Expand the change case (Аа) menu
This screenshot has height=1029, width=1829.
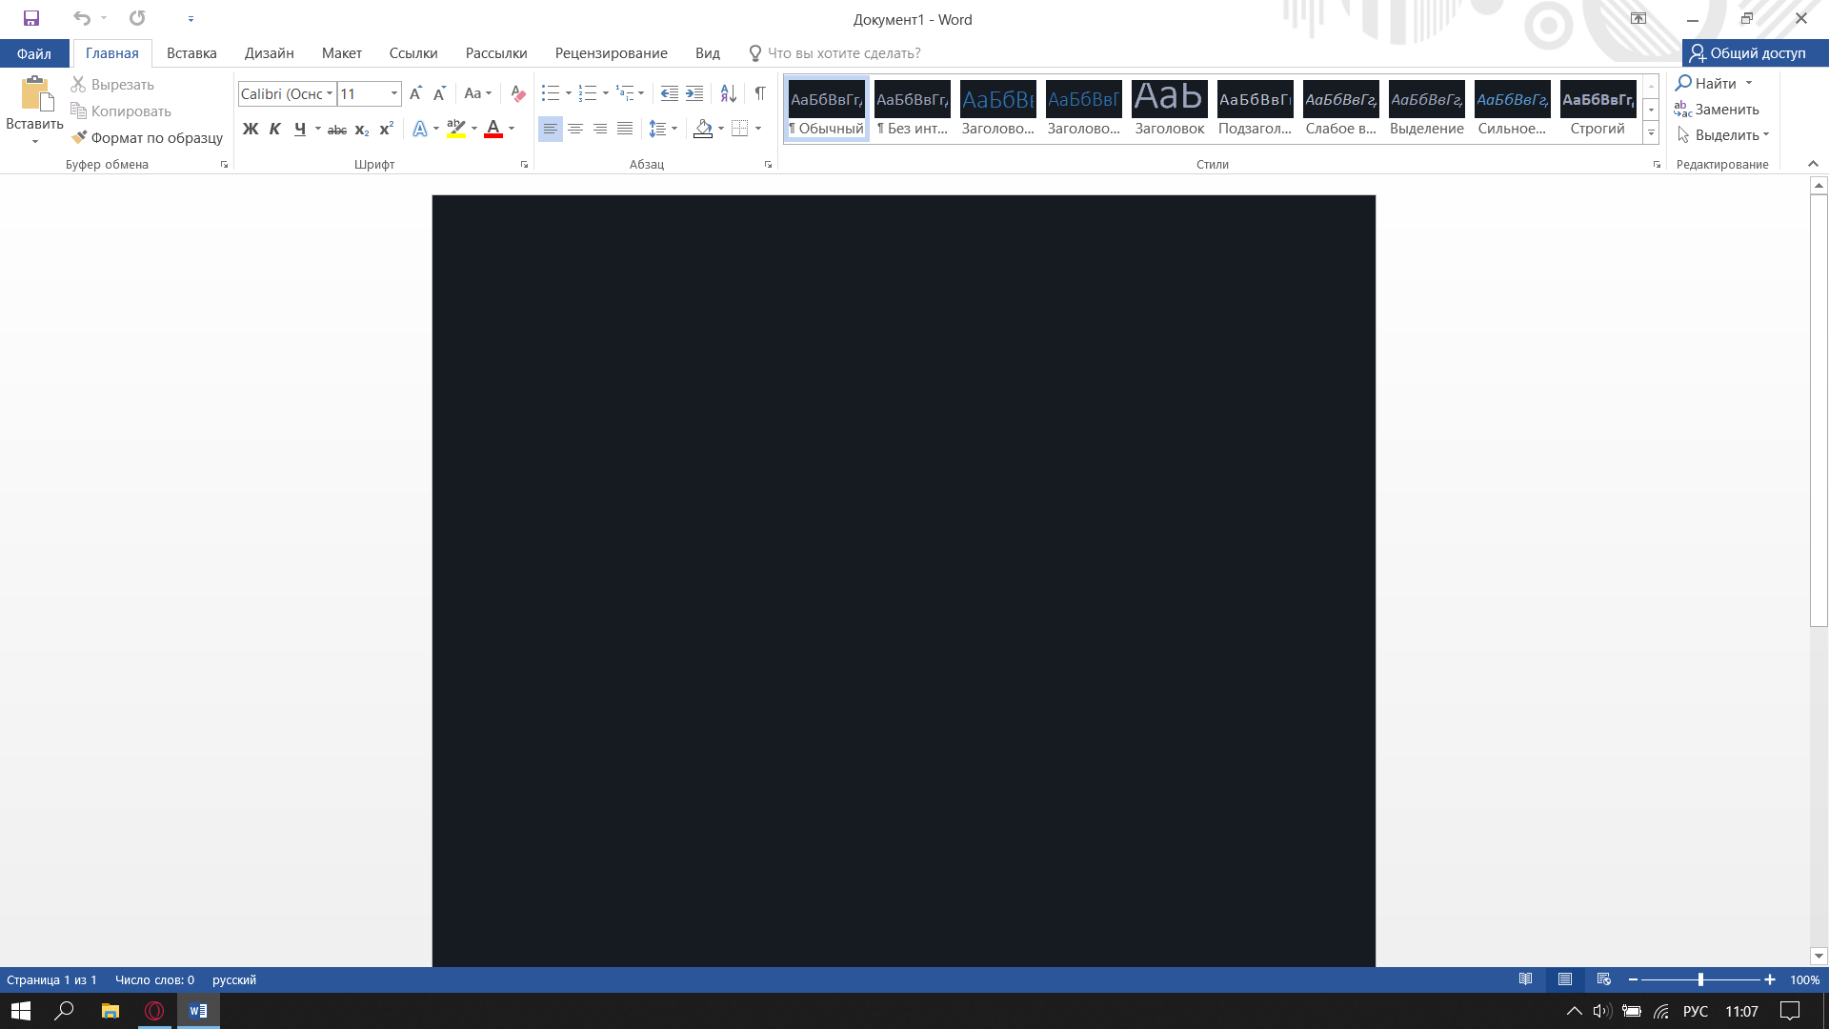pyautogui.click(x=477, y=93)
